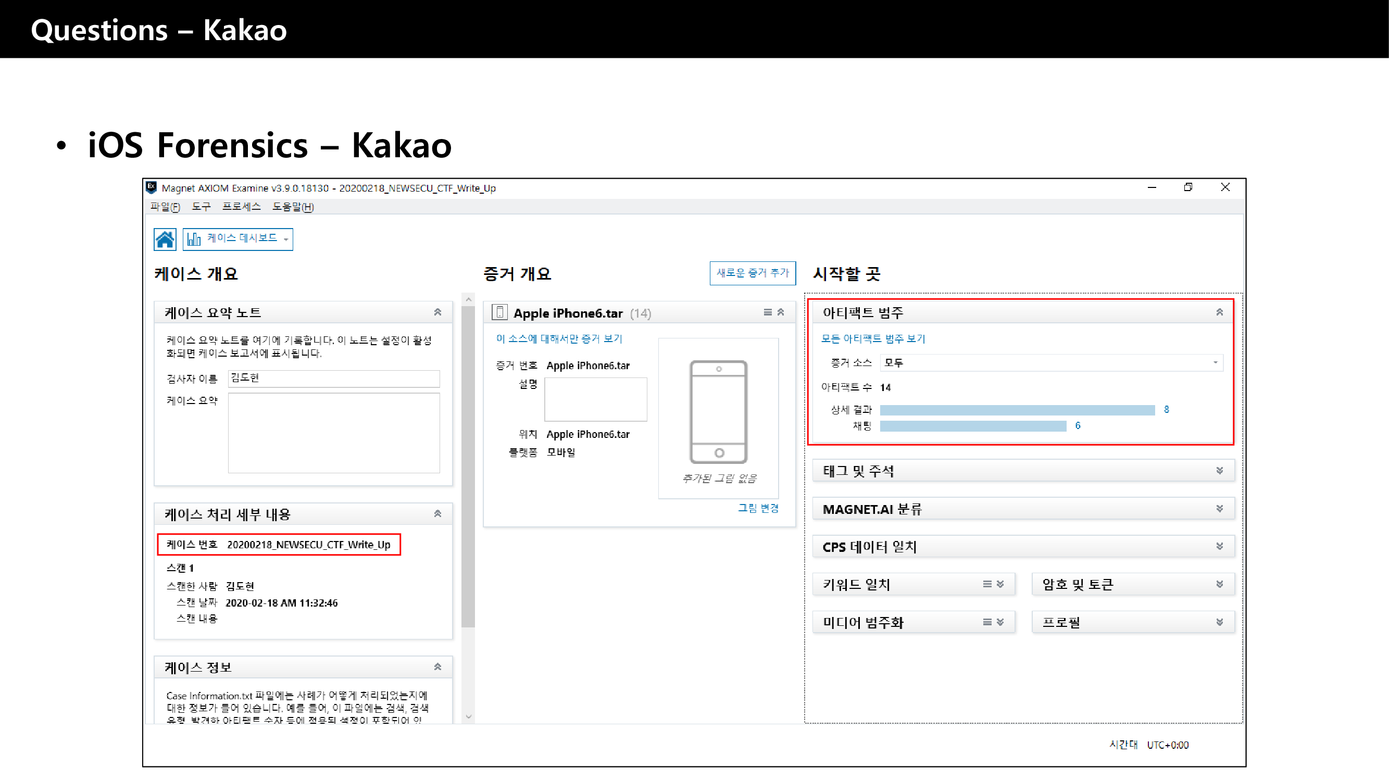Screen dimensions: 1389x781
Task: Open the 증거 소스 dropdown set to 모두
Action: 1051,363
